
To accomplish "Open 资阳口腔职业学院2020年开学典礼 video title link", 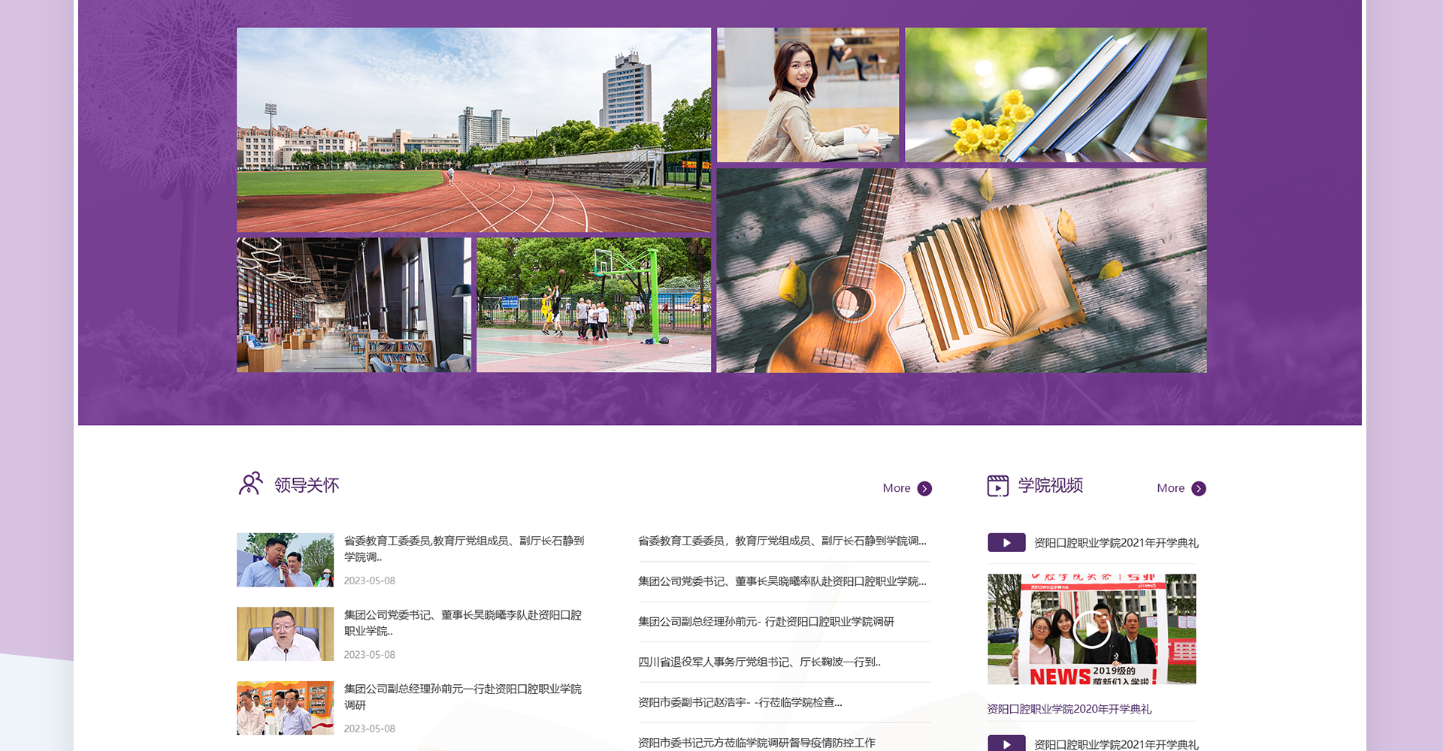I will click(x=1069, y=709).
